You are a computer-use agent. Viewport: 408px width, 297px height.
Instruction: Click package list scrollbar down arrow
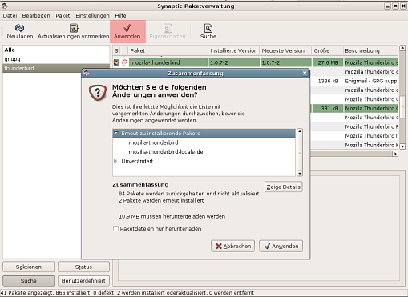coord(402,146)
